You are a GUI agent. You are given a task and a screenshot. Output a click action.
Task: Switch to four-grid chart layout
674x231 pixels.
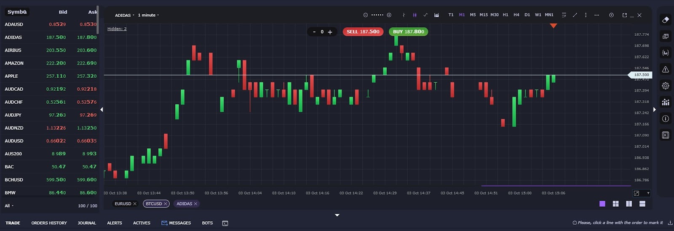[x=615, y=204]
